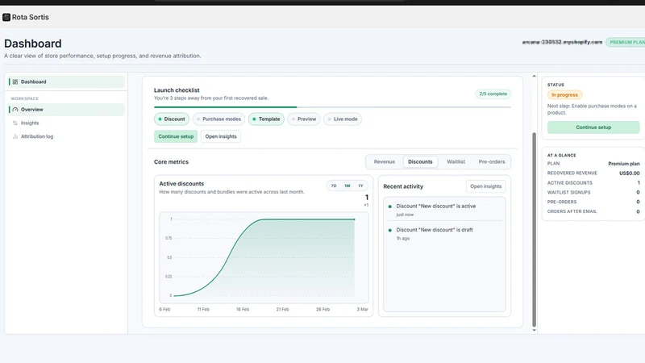Click Continue setup in the Status panel
The image size is (645, 363).
tap(593, 127)
